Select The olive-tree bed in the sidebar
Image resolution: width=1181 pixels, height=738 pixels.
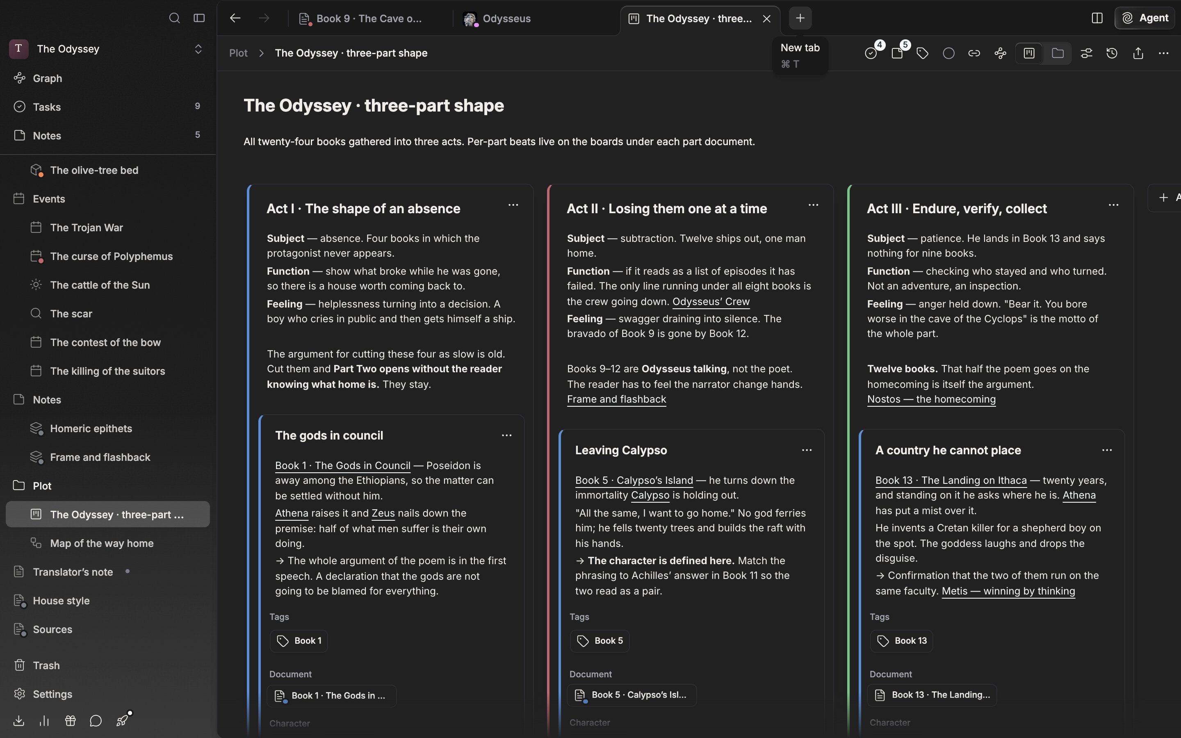click(x=108, y=170)
